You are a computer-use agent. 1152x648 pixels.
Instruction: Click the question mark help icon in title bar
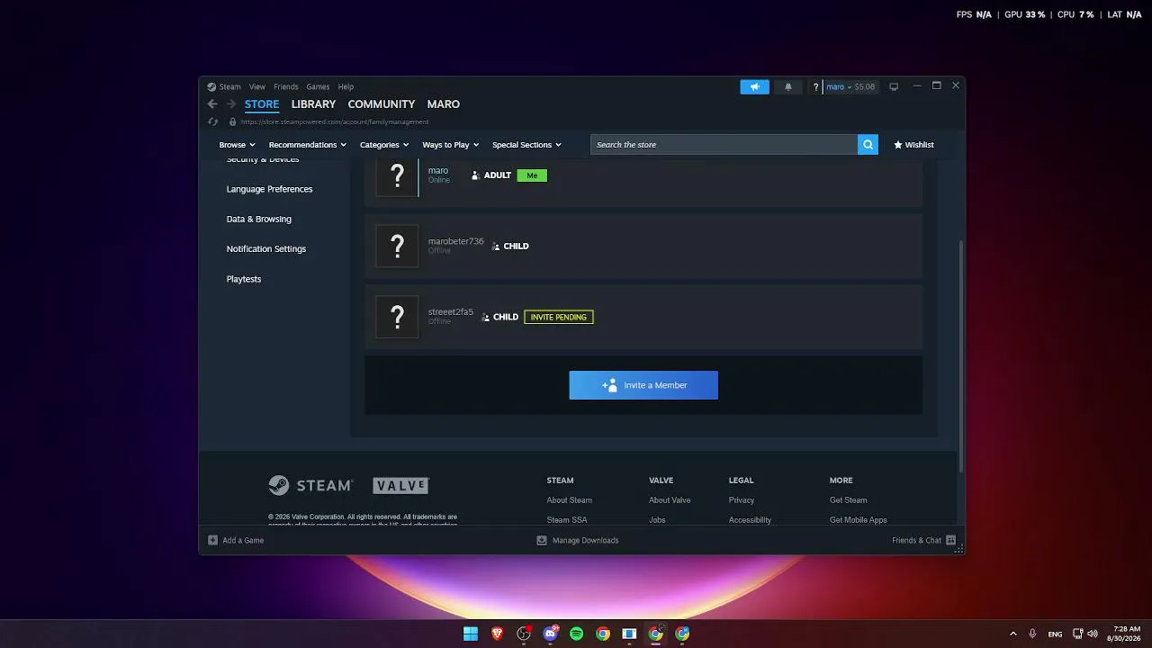[815, 86]
